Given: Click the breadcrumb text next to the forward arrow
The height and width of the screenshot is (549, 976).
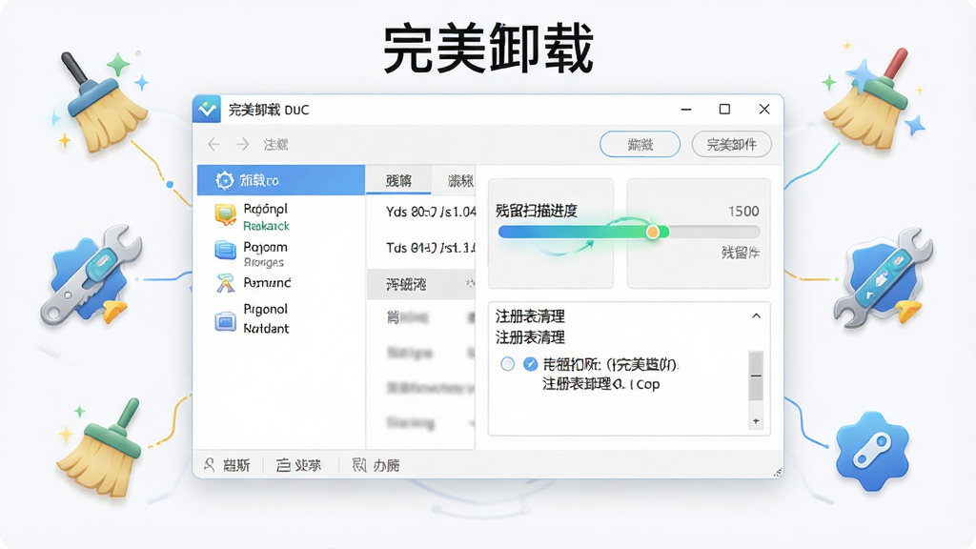Looking at the screenshot, I should [x=275, y=145].
